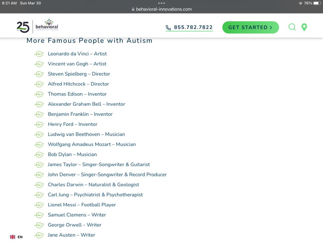Tap the three-dot multitasking indicator
This screenshot has width=323, height=242.
tap(161, 3)
